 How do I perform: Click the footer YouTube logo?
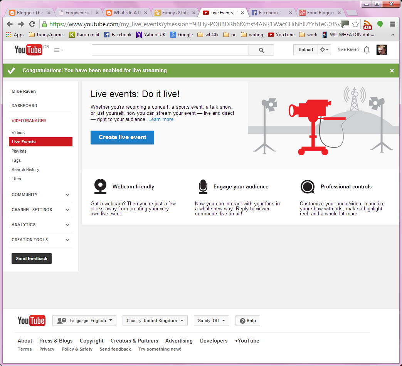[32, 321]
